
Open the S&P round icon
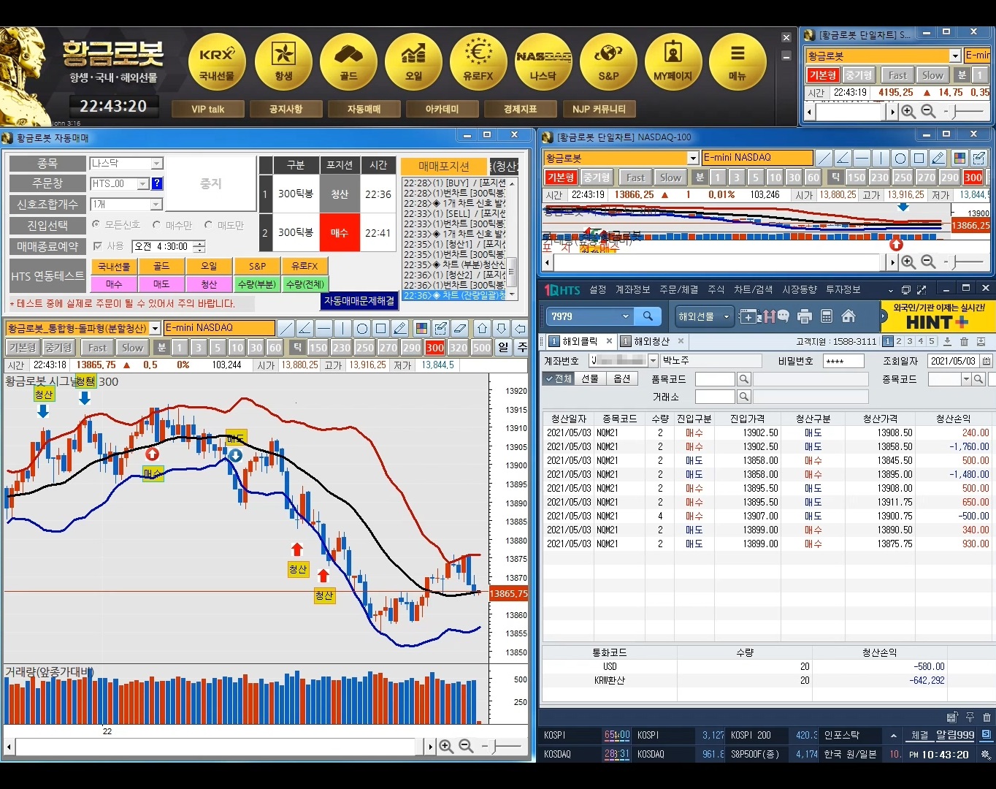tap(608, 62)
